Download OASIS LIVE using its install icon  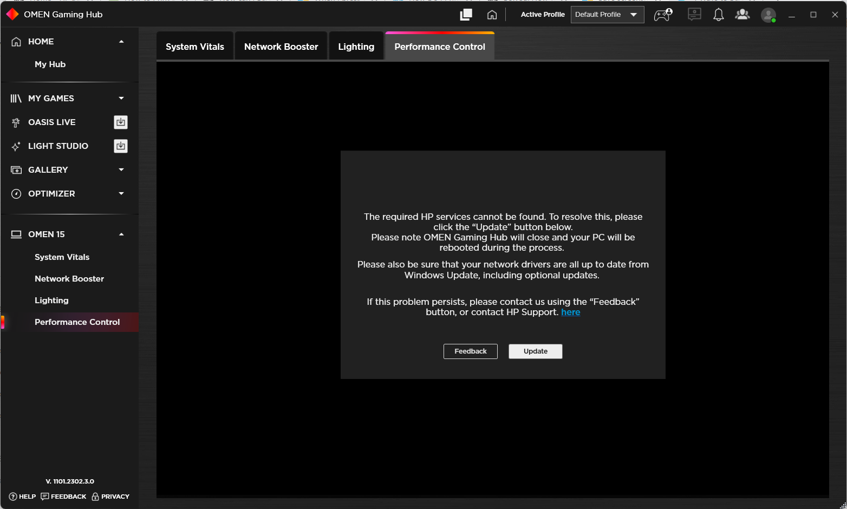(120, 122)
